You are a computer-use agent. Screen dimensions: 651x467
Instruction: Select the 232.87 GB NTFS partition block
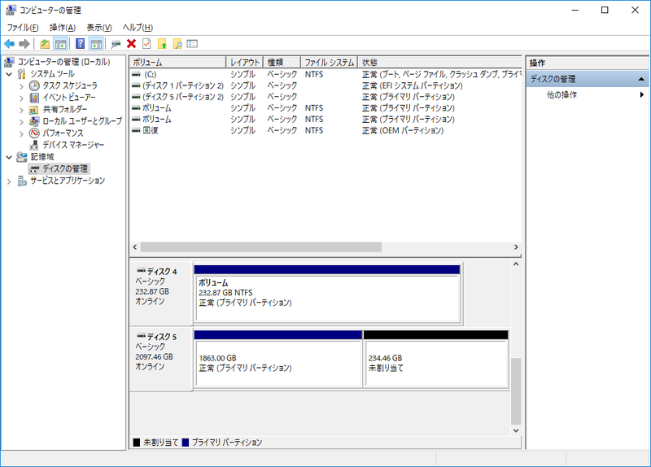click(327, 294)
